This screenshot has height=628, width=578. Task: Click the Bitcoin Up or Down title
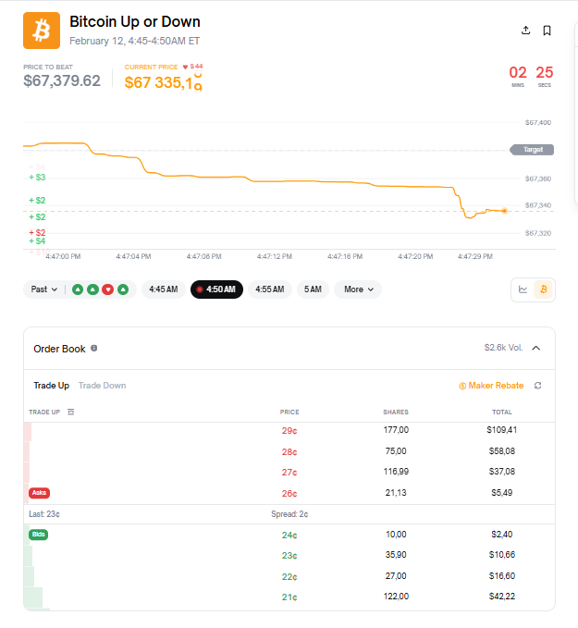(135, 21)
